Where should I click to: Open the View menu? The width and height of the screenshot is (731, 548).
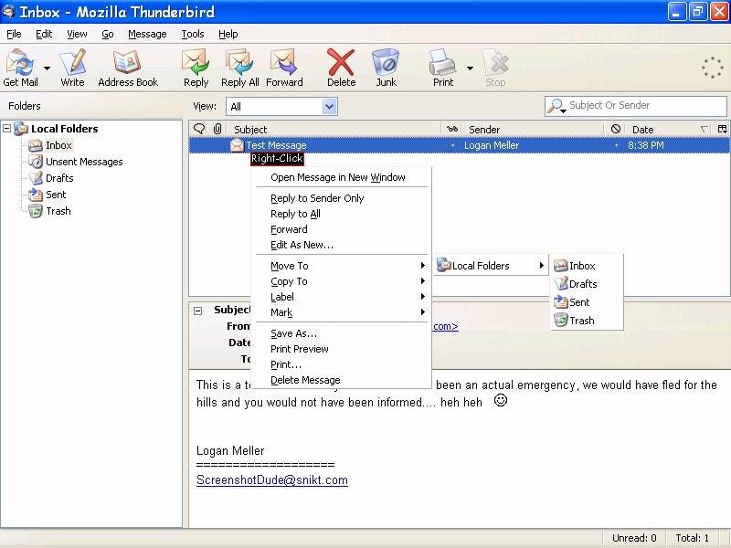point(77,34)
